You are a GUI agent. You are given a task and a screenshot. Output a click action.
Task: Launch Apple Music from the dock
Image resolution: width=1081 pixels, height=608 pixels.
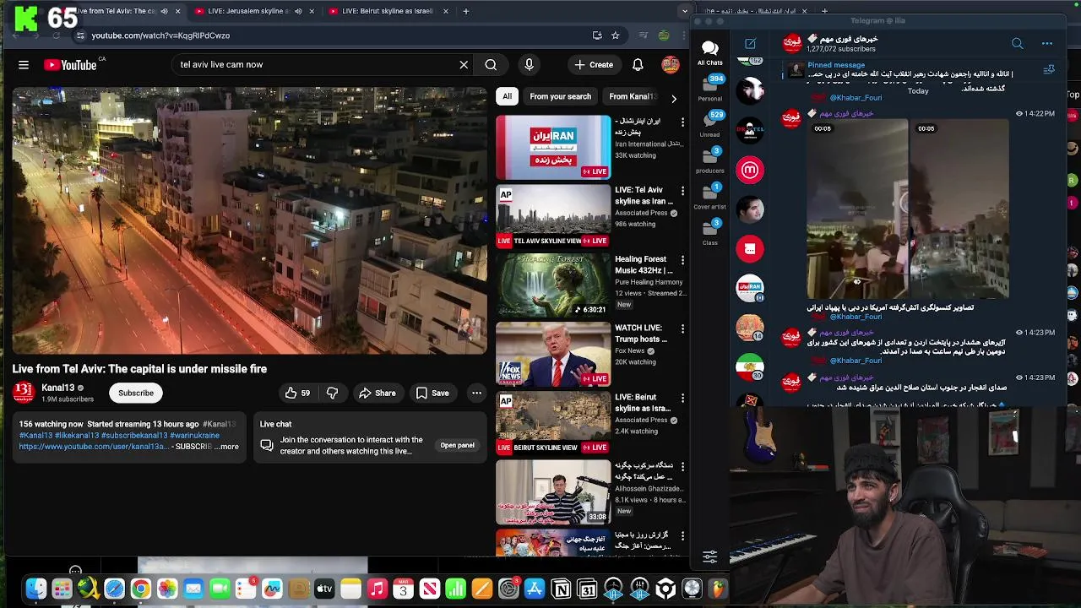click(378, 589)
